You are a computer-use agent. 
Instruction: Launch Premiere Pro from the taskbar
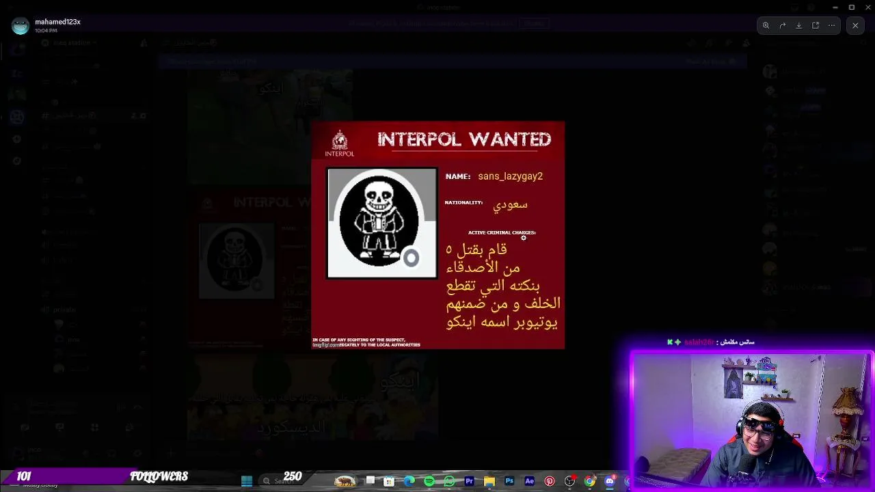point(469,481)
